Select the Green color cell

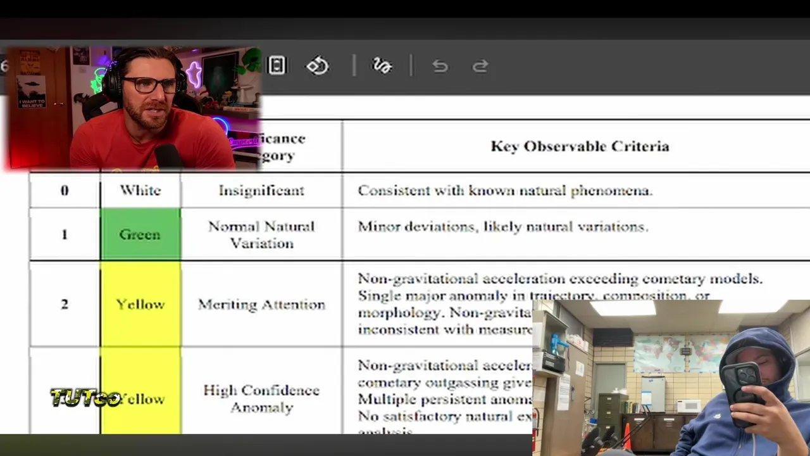[x=140, y=234]
